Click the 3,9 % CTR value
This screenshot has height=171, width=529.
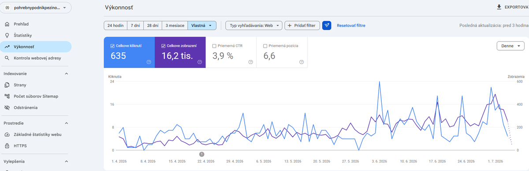pyautogui.click(x=223, y=56)
